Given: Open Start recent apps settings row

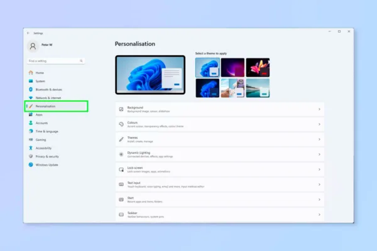Looking at the screenshot, I should 220,200.
